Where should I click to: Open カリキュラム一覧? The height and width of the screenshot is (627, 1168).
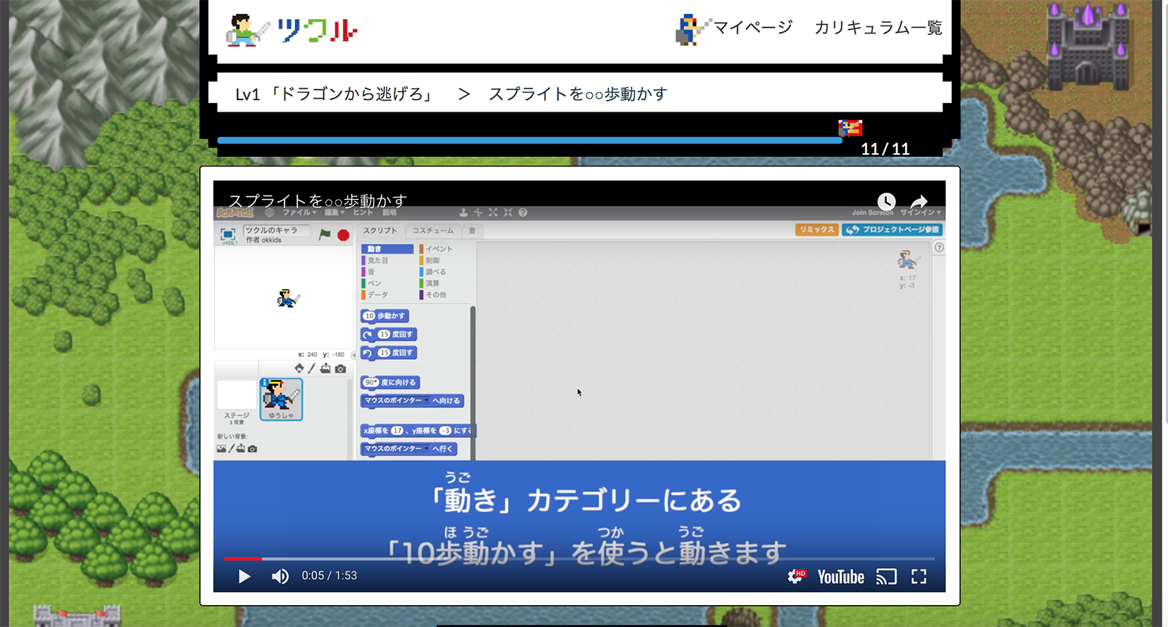tap(878, 28)
